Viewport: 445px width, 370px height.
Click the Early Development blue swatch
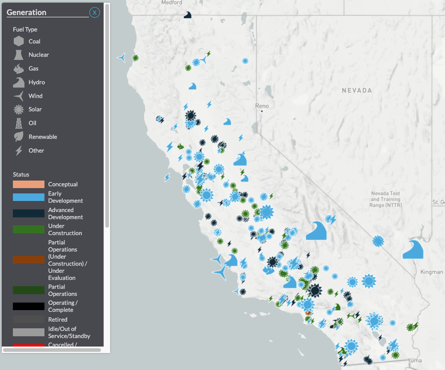(x=28, y=197)
